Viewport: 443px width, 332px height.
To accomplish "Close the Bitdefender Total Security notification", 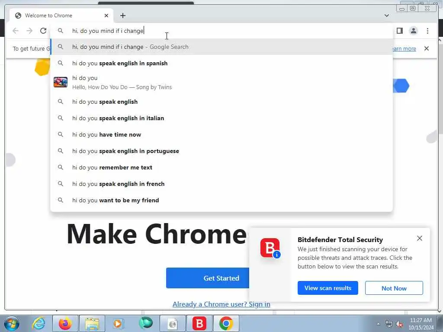I will (x=420, y=238).
